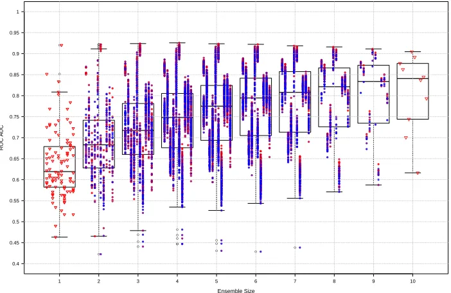
Task: Select y-axis tick label "0.95"
Action: pyautogui.click(x=14, y=33)
